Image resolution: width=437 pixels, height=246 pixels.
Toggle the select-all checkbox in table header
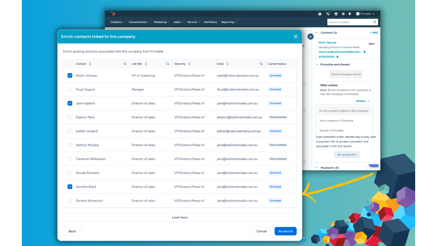coord(70,64)
